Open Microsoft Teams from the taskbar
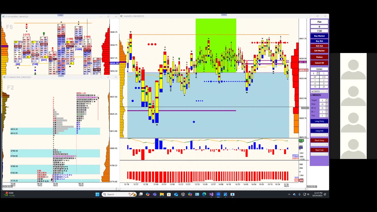Screen dimensions: 377x212 pyautogui.click(x=155, y=194)
